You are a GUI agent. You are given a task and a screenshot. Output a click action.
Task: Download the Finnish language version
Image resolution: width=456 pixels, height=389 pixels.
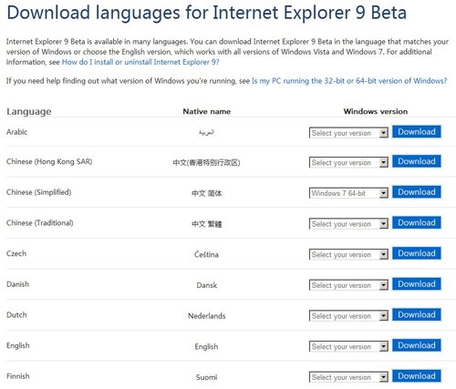click(x=417, y=376)
